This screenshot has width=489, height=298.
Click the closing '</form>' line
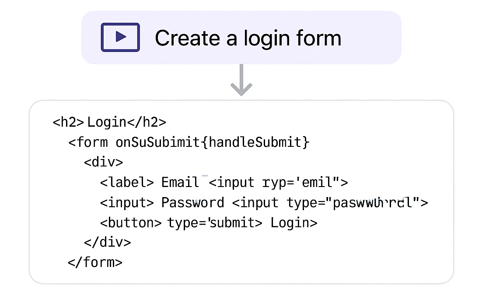point(95,263)
